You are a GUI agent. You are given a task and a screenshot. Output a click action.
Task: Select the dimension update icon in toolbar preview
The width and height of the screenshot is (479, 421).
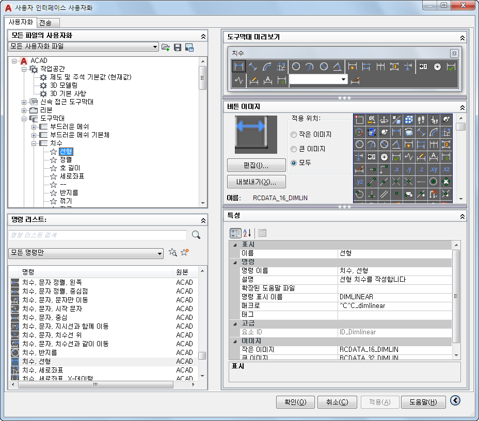point(282,80)
